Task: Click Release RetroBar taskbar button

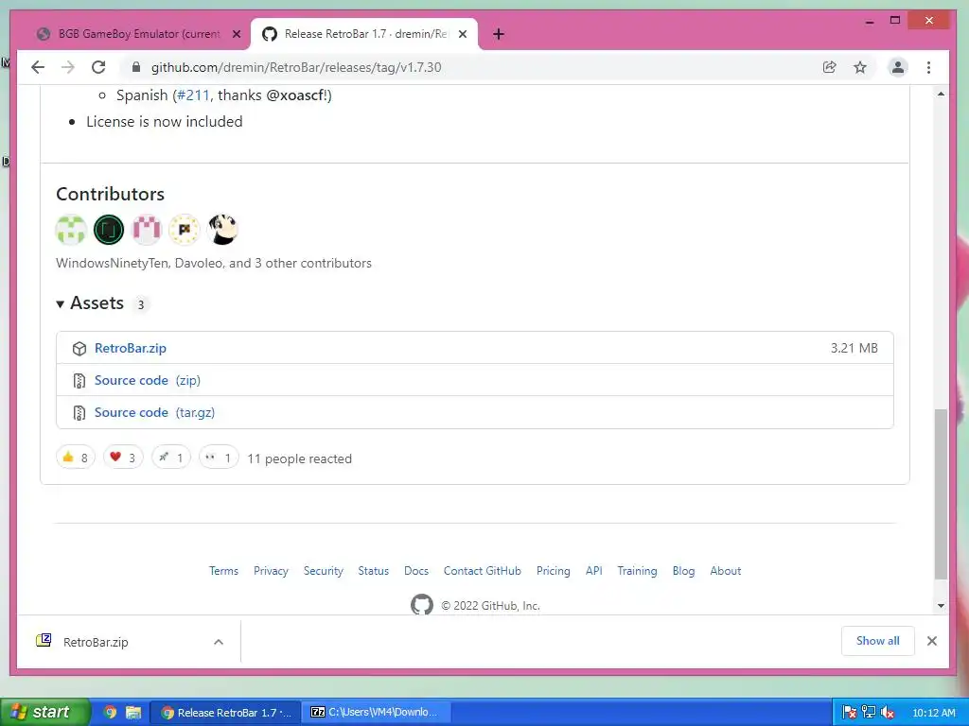Action: pos(226,713)
